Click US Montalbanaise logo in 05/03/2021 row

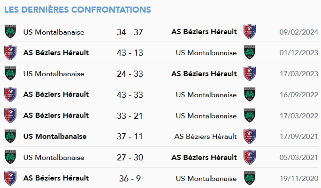10,157
